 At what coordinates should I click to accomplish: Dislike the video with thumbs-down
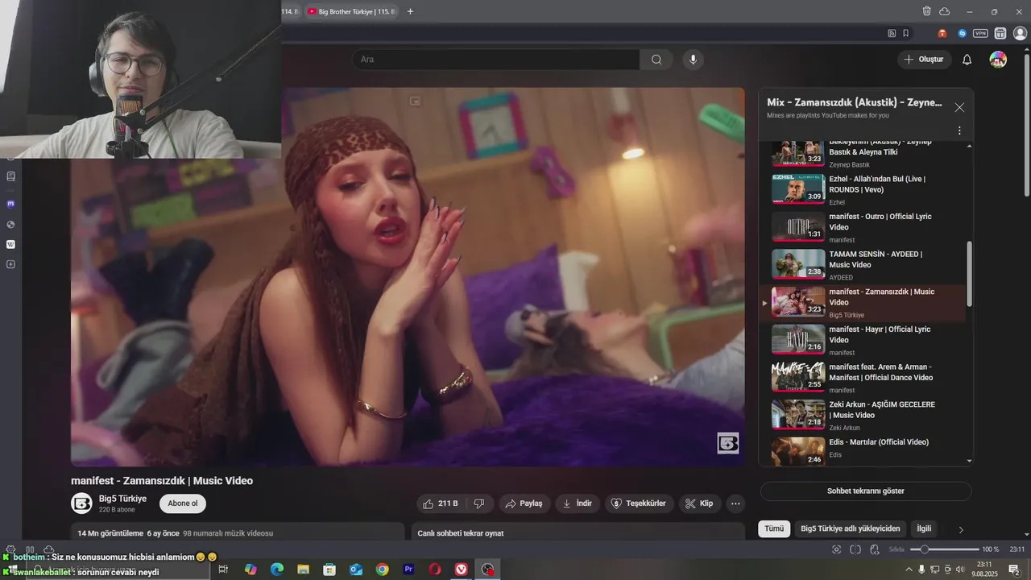point(479,503)
